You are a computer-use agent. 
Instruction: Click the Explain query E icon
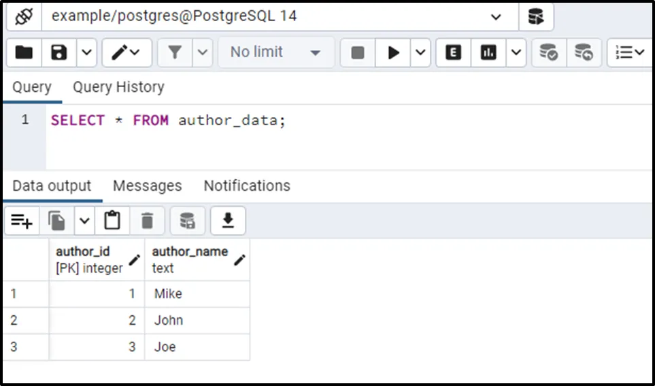click(453, 52)
